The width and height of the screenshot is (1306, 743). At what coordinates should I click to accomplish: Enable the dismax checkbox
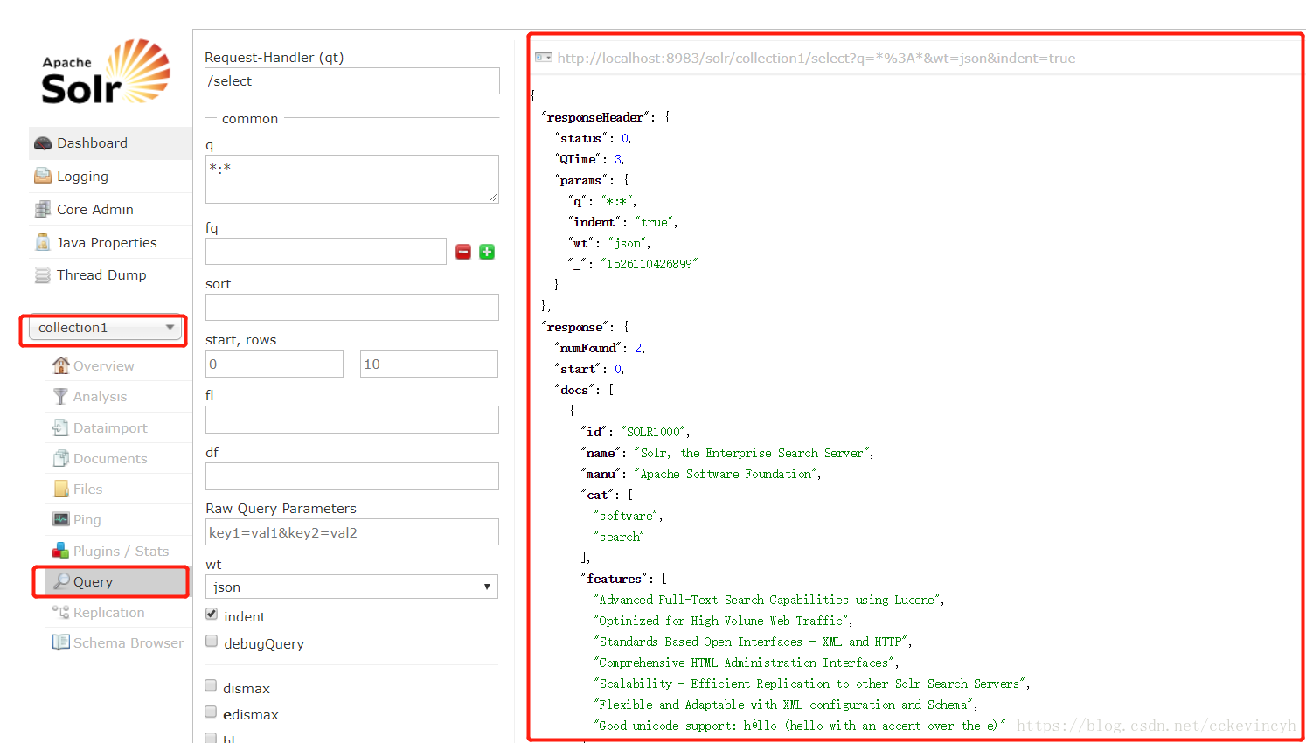(211, 686)
